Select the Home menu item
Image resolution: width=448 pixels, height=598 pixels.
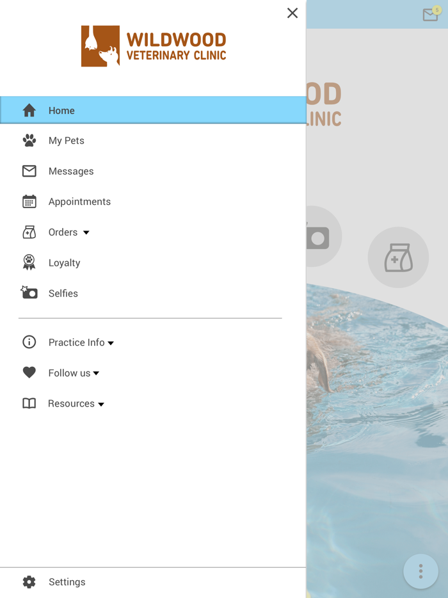click(153, 110)
